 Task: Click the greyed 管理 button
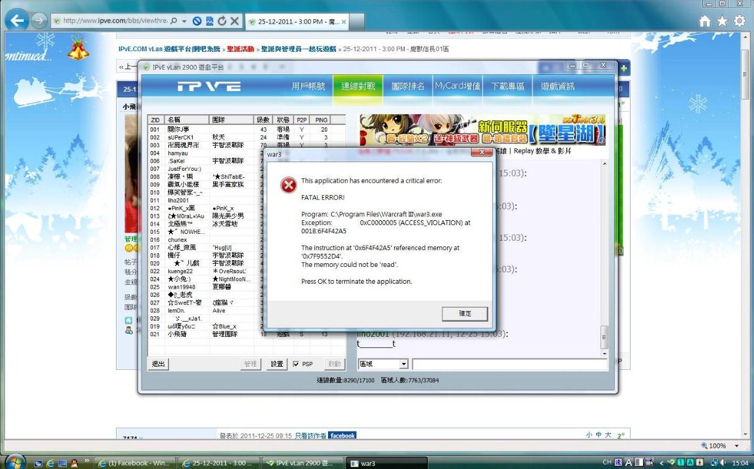pyautogui.click(x=250, y=364)
